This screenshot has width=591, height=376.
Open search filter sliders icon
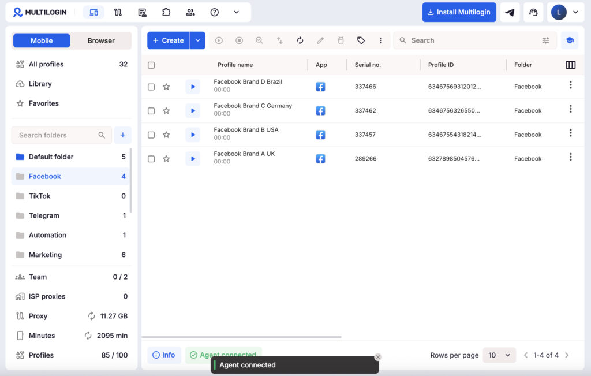tap(545, 40)
